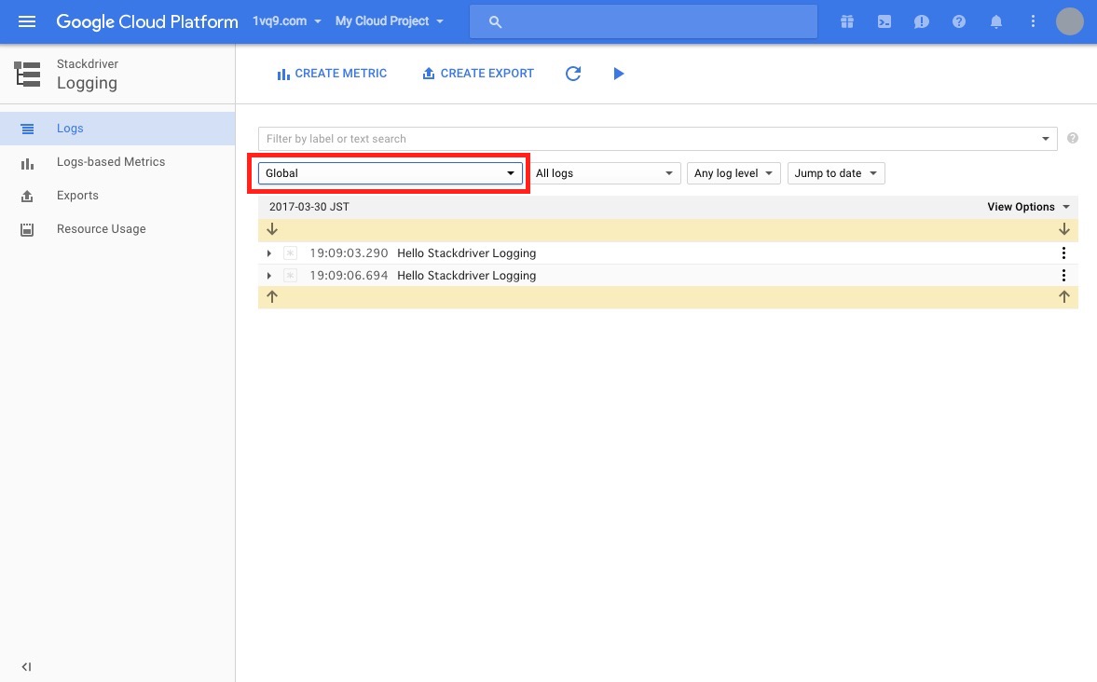Open the Global resource dropdown

pos(391,173)
